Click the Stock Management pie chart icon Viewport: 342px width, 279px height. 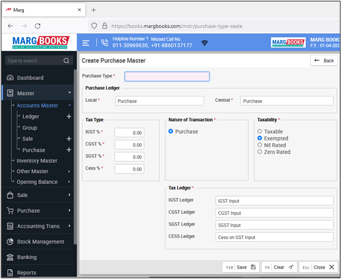pyautogui.click(x=10, y=241)
